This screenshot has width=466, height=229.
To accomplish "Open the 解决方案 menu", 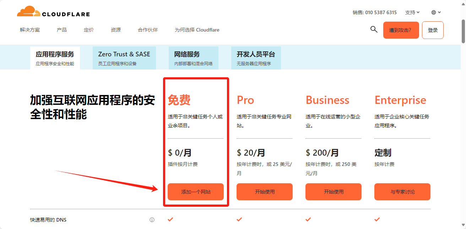I will tap(30, 30).
